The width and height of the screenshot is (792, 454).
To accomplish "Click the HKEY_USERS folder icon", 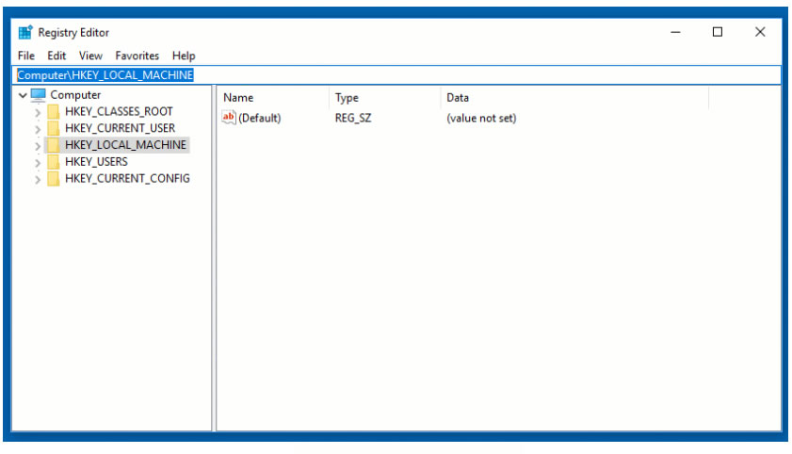I will [53, 162].
